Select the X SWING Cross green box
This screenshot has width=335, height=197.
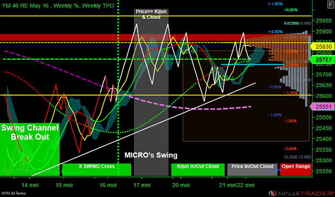96,170
